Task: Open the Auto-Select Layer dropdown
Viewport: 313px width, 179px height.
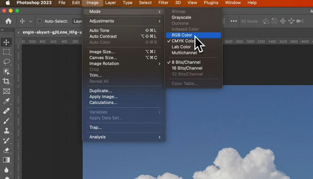Action: click(x=77, y=21)
